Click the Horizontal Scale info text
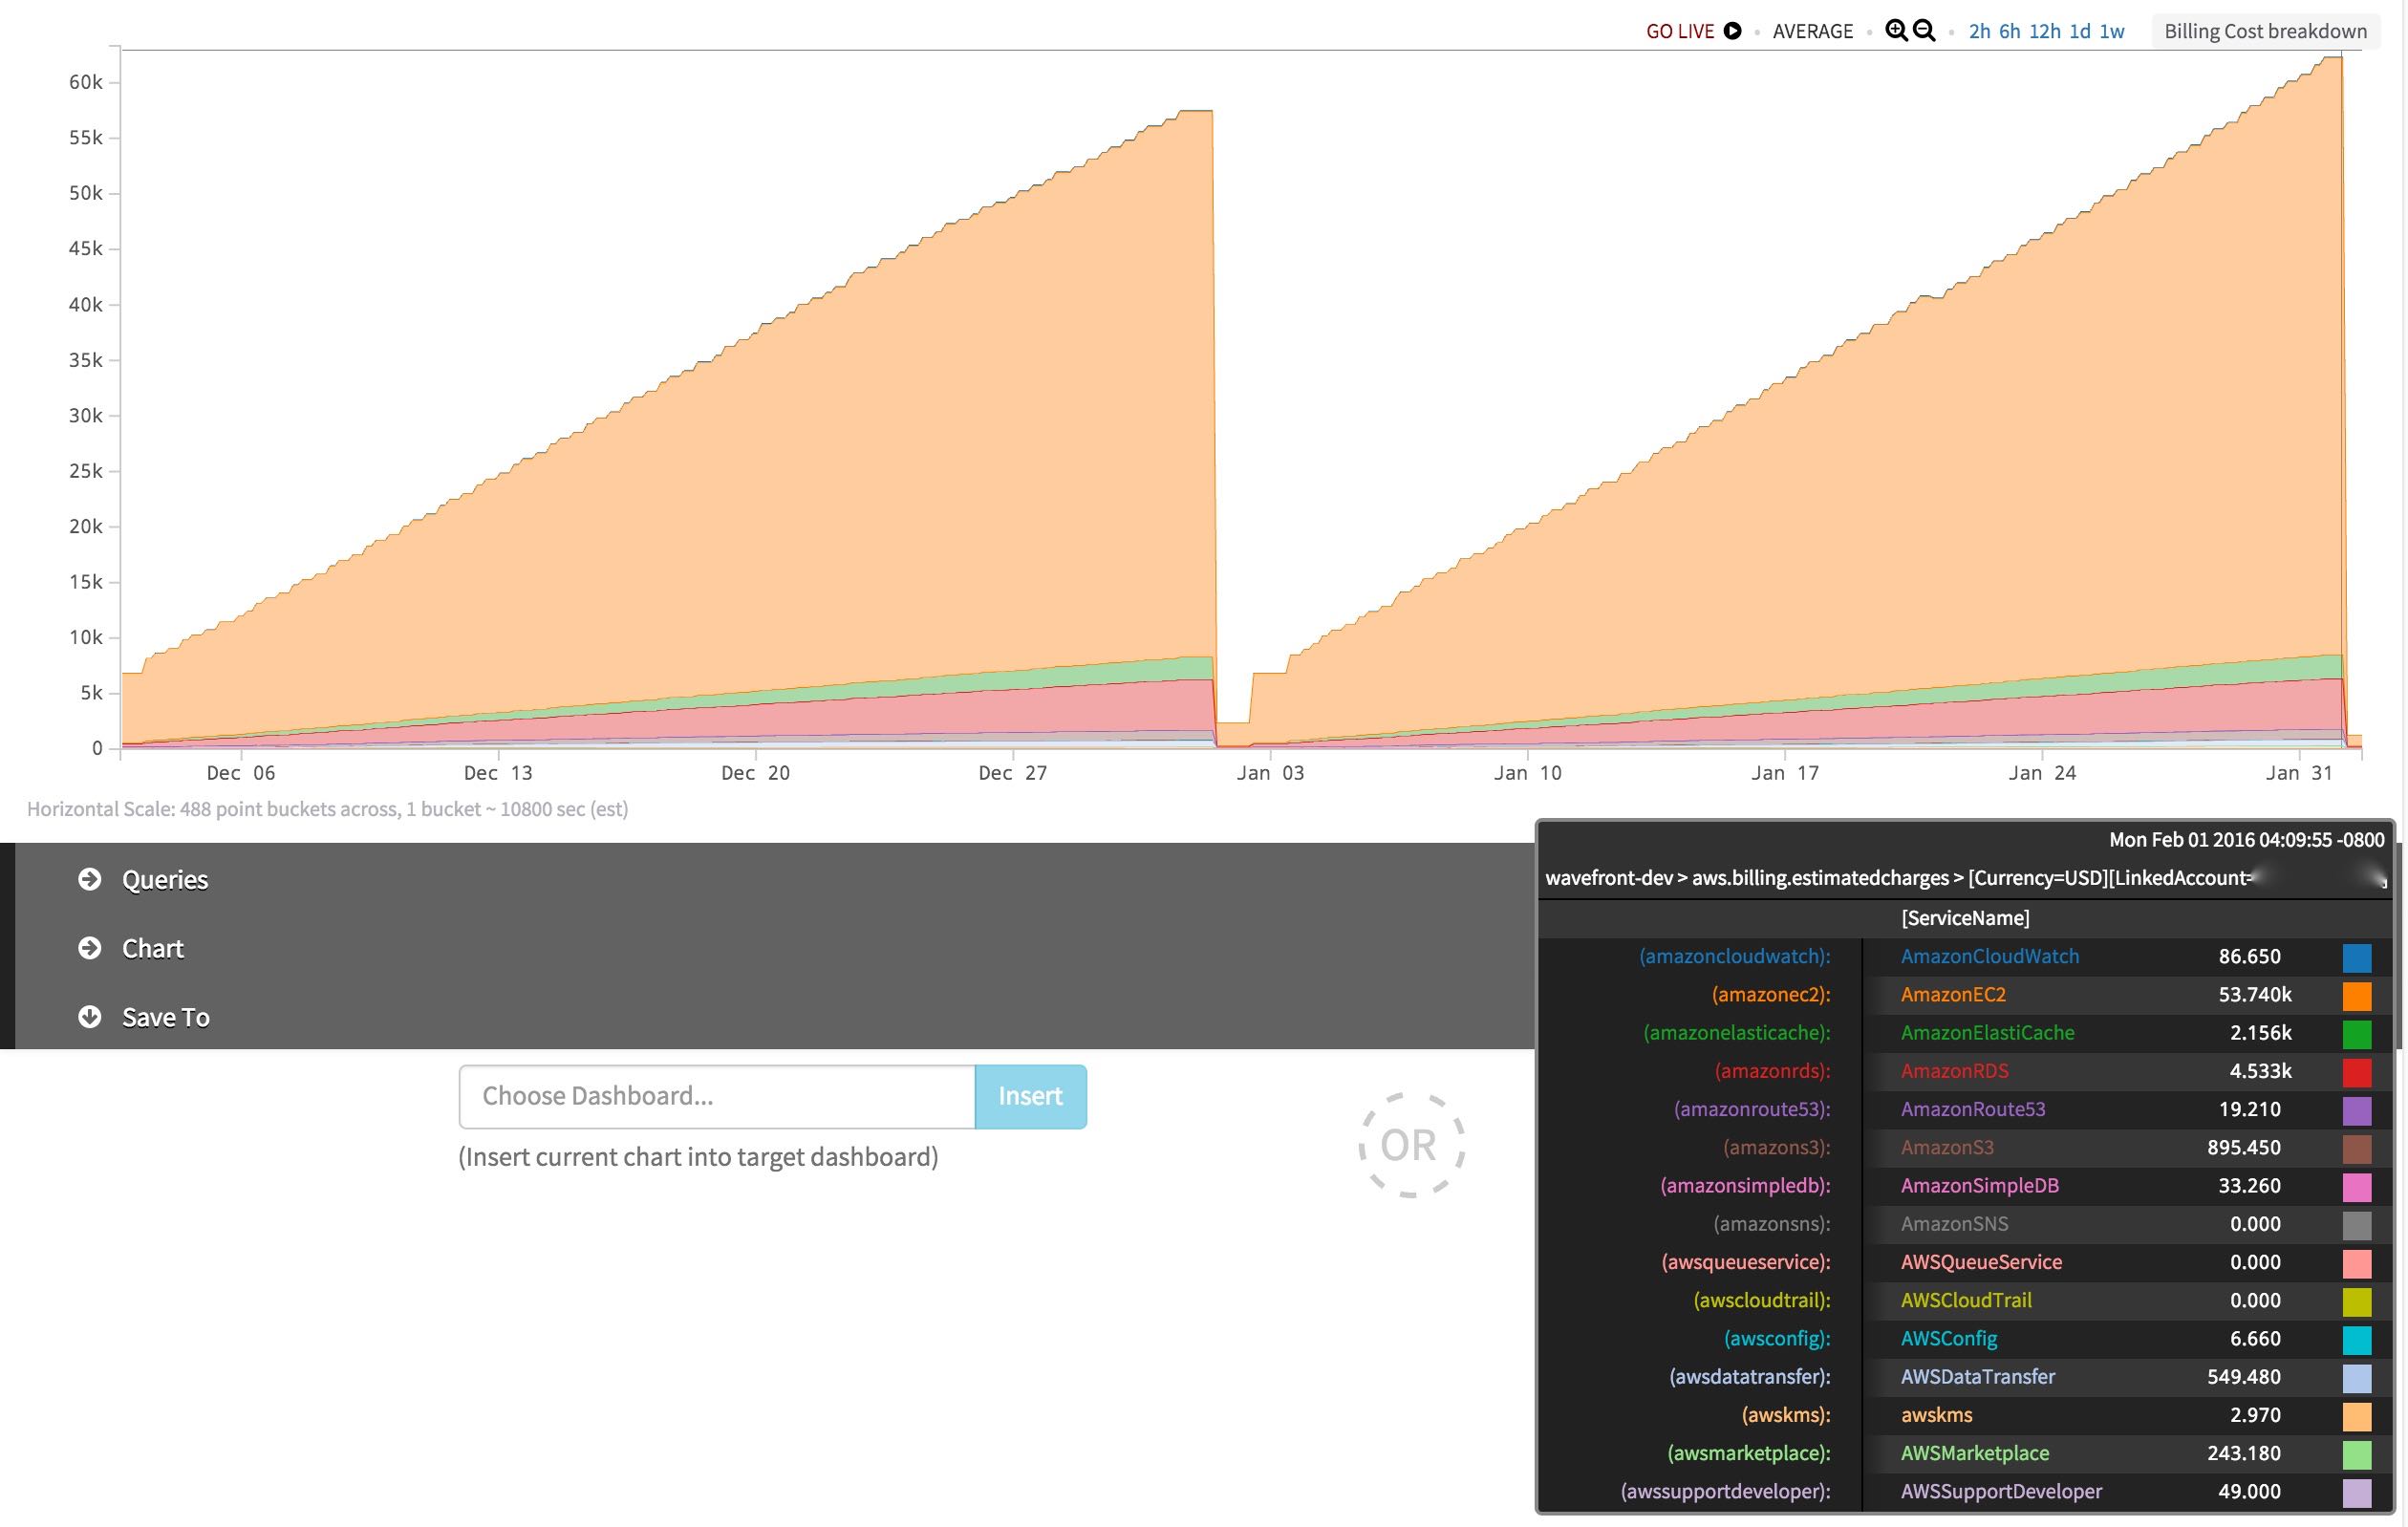The height and width of the screenshot is (1527, 2408). click(327, 809)
